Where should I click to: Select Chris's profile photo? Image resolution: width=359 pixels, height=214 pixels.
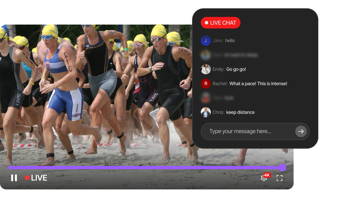(x=206, y=112)
